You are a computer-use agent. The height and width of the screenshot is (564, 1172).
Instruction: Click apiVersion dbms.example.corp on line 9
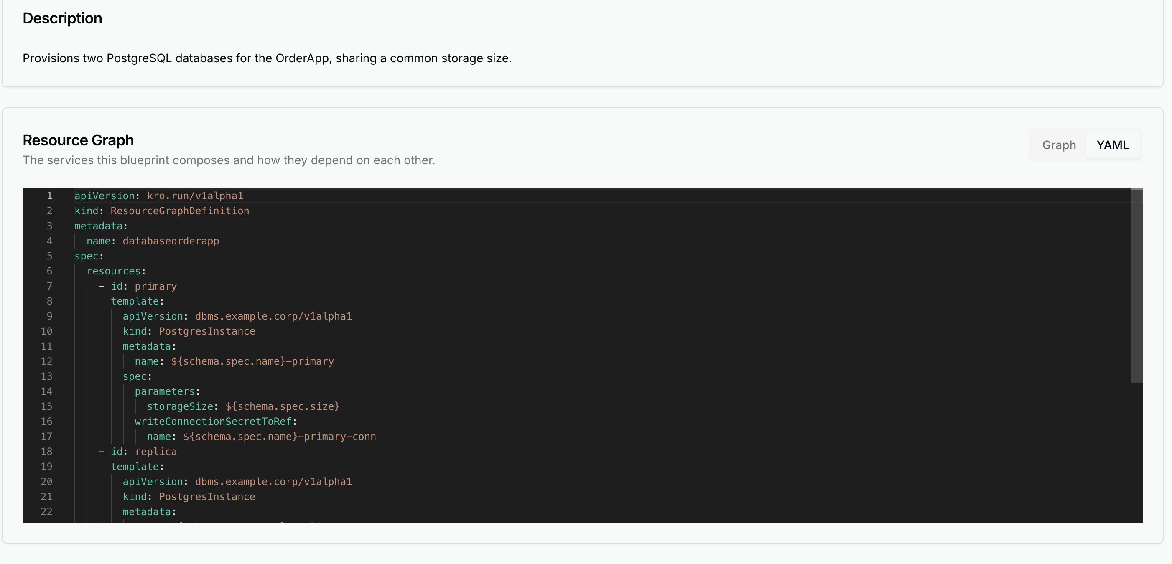pos(237,316)
